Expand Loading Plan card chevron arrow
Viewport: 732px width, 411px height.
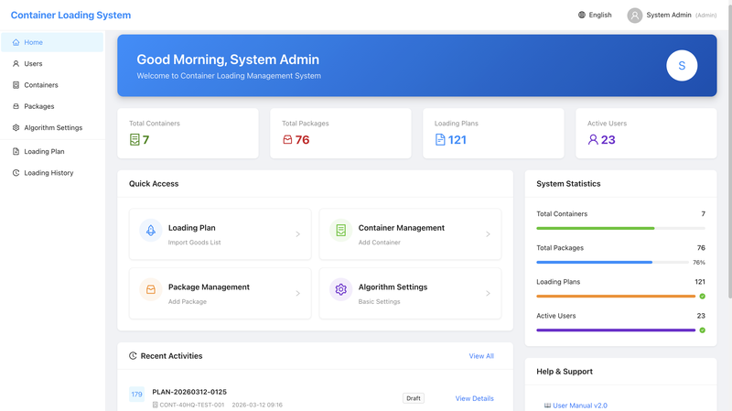298,234
